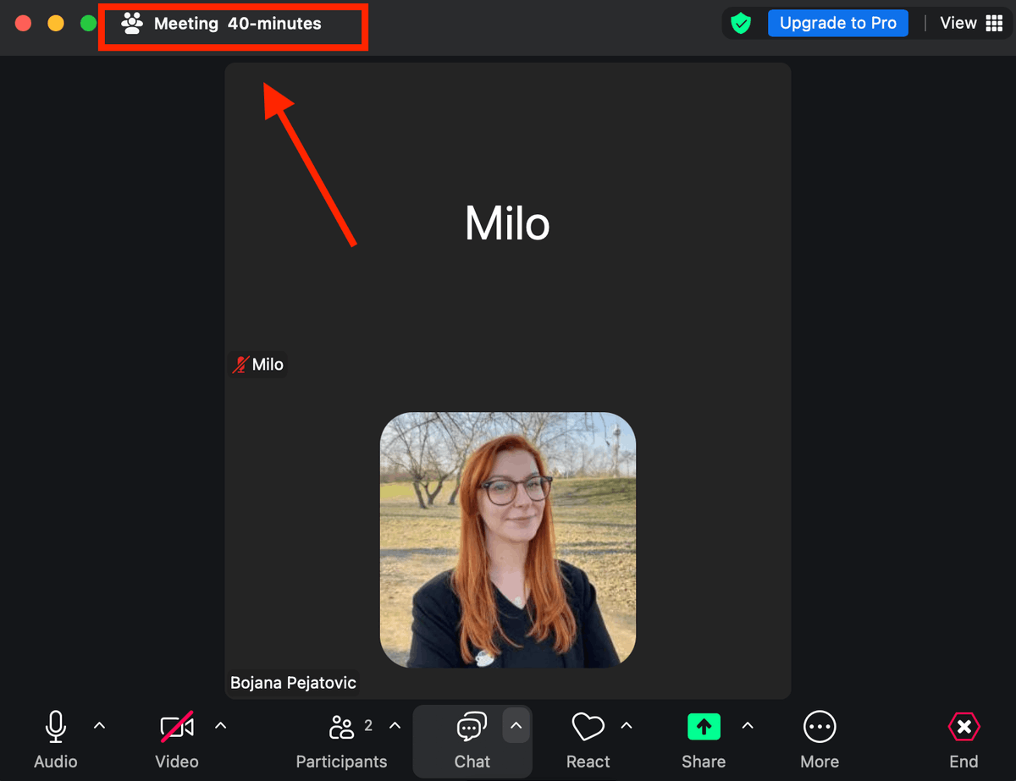Open the Participants panel

pyautogui.click(x=340, y=726)
